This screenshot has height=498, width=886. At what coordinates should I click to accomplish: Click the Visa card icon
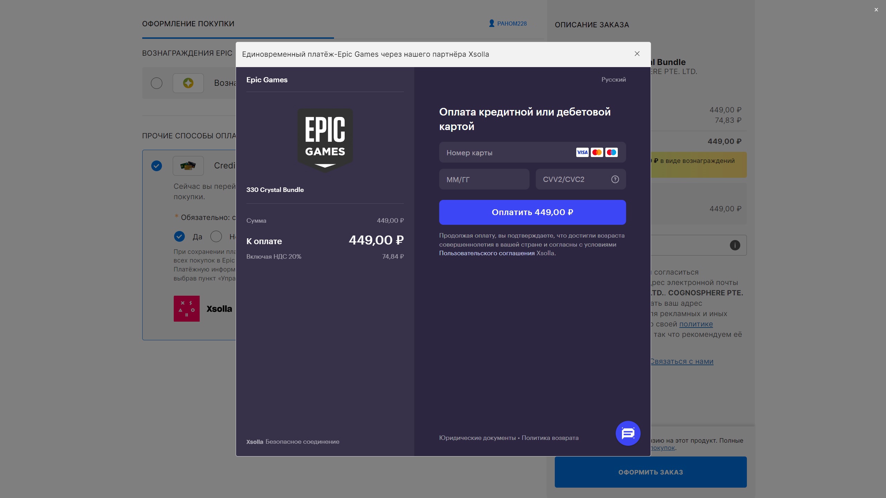(582, 152)
